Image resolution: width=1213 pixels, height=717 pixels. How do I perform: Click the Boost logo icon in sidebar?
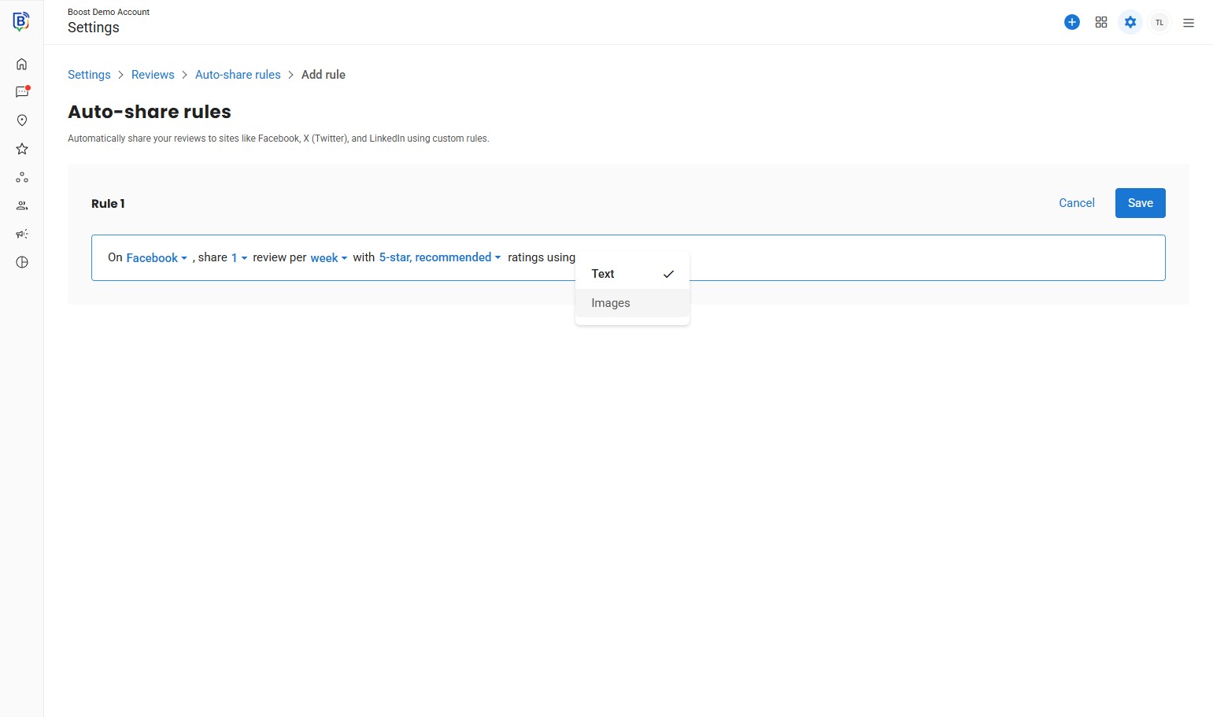[21, 21]
